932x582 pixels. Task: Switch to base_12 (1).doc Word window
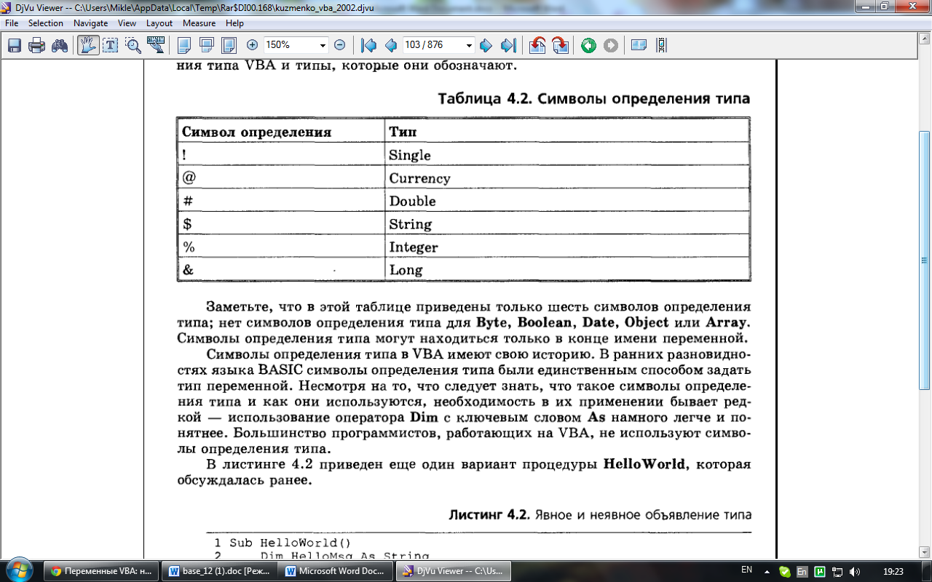(218, 571)
